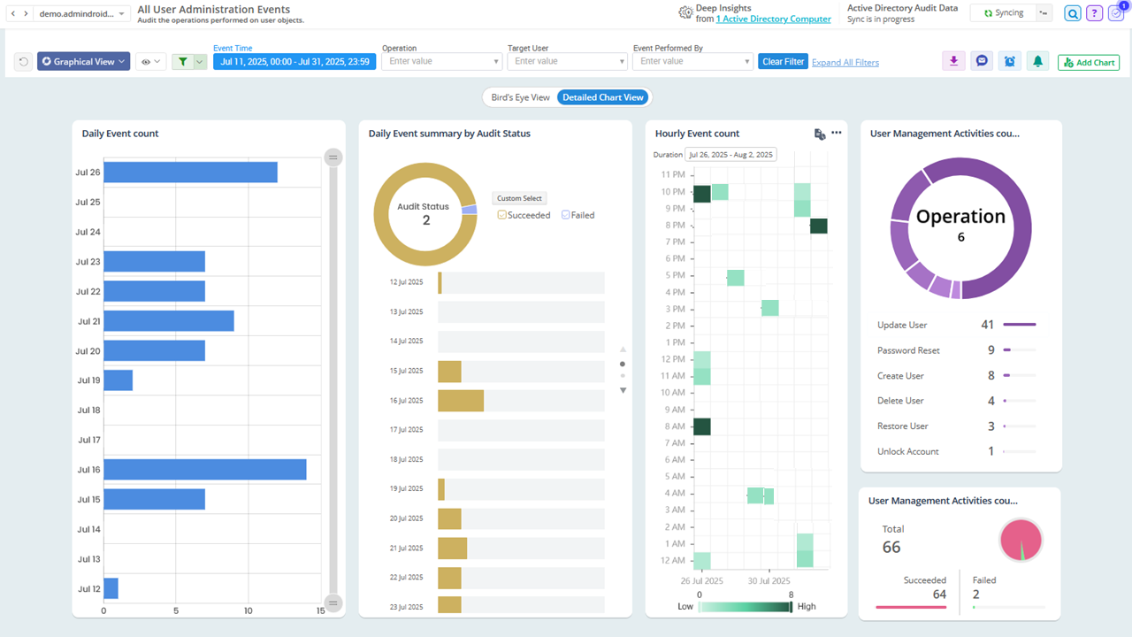The image size is (1132, 637).
Task: Toggle the Failed legend checkbox
Action: click(x=563, y=214)
